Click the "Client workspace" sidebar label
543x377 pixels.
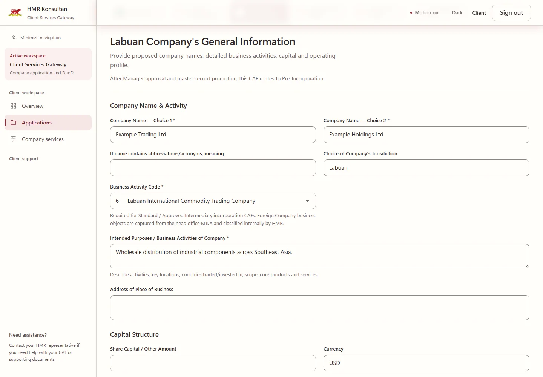tap(26, 93)
